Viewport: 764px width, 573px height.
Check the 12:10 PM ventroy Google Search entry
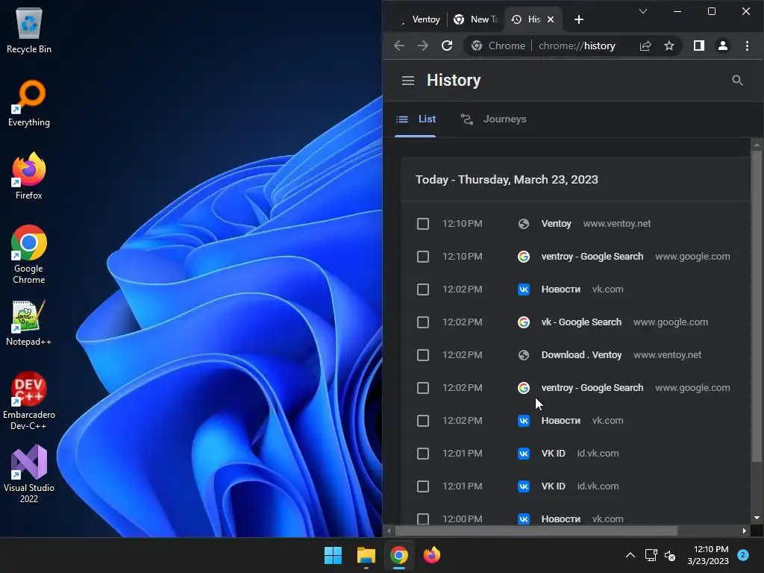coord(423,257)
